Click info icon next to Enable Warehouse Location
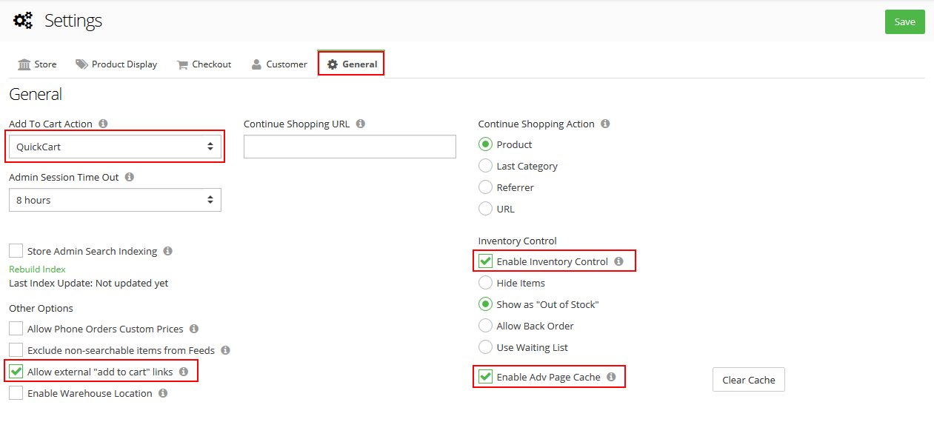The image size is (934, 422). click(x=163, y=393)
